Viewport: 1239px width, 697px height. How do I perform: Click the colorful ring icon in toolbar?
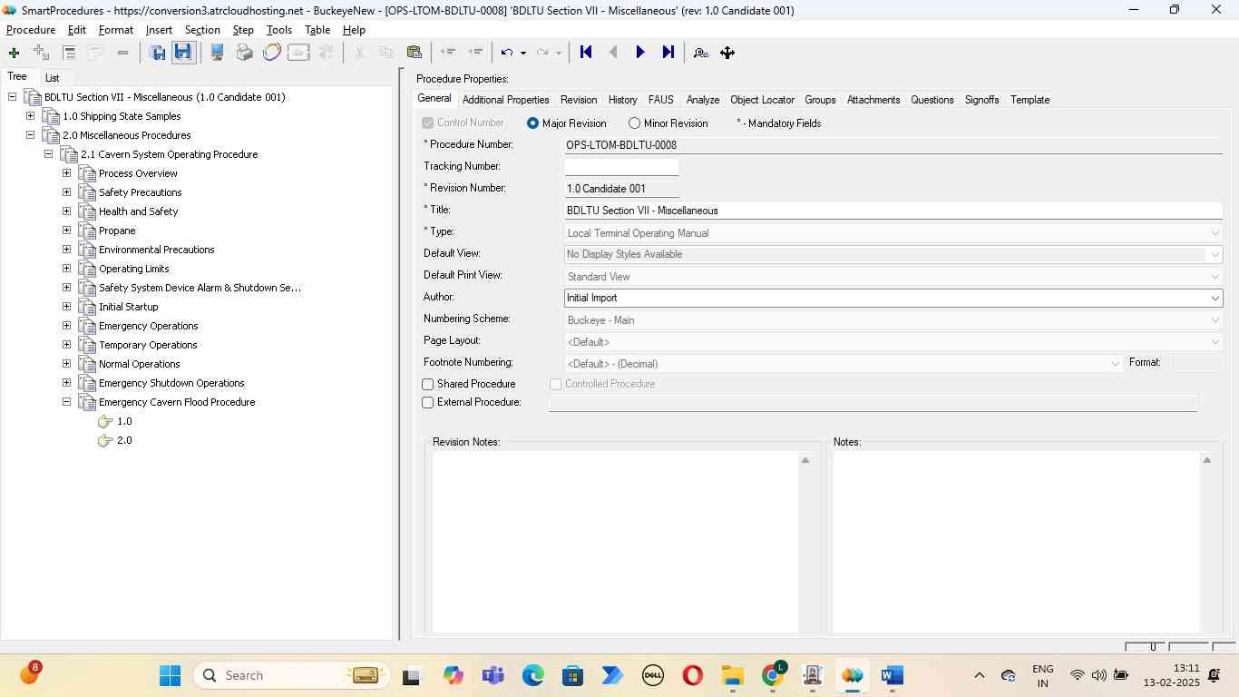[271, 53]
